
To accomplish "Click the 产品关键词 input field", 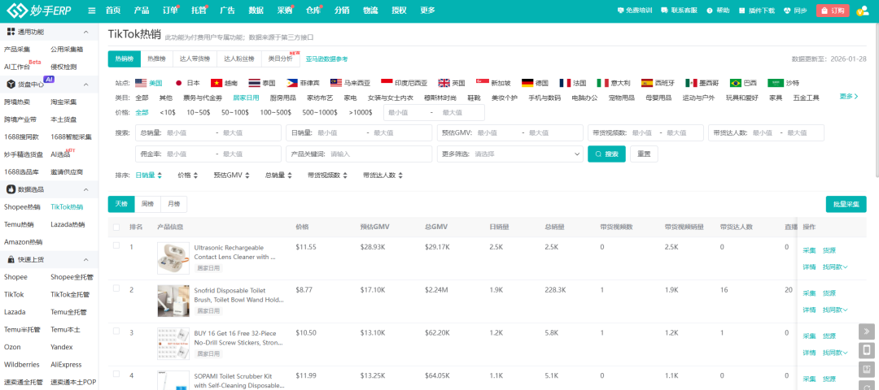I will 359,154.
